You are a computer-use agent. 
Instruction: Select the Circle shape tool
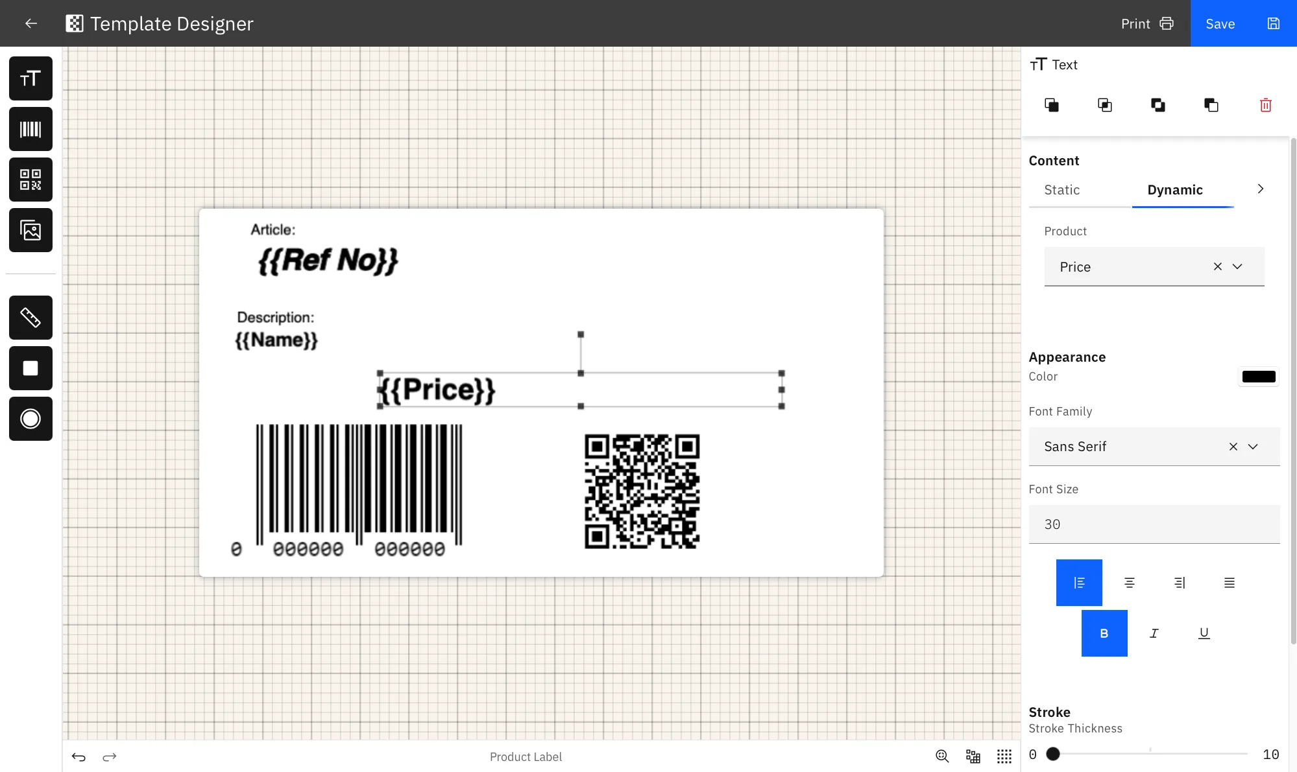(30, 419)
